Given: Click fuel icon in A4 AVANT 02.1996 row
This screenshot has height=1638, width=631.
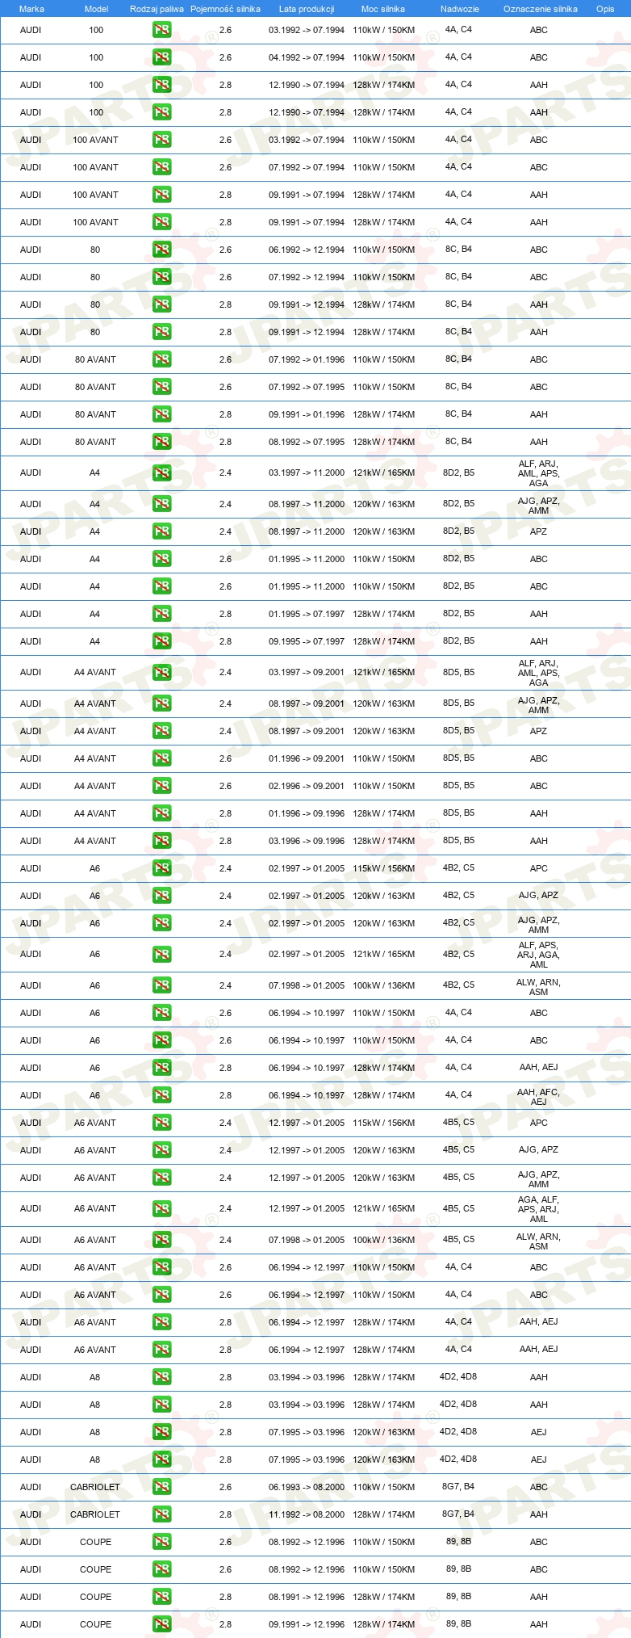Looking at the screenshot, I should pyautogui.click(x=161, y=786).
